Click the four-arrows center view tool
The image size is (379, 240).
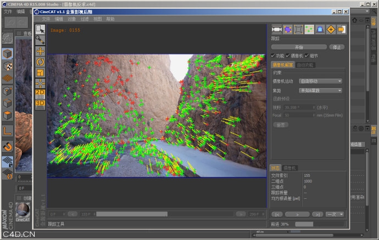pos(40,83)
